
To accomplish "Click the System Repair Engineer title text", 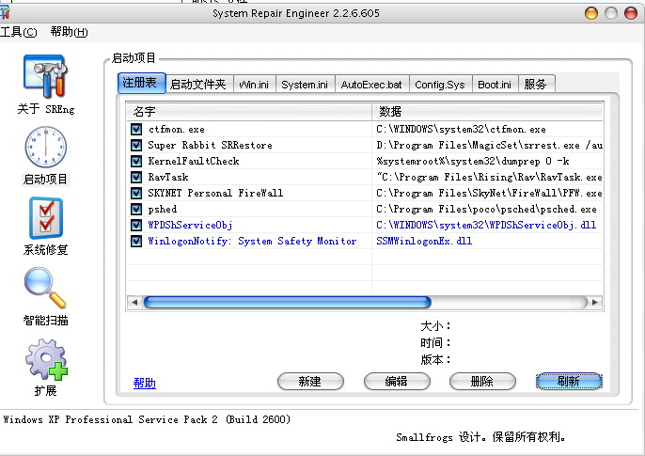I will [x=296, y=13].
